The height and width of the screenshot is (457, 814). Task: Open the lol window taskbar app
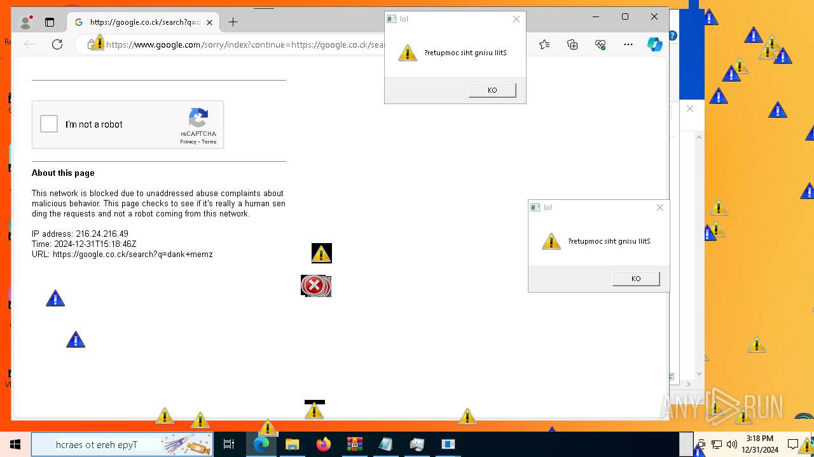point(448,444)
